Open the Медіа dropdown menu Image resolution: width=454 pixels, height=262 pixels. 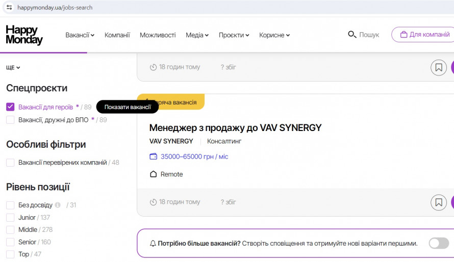(x=197, y=35)
